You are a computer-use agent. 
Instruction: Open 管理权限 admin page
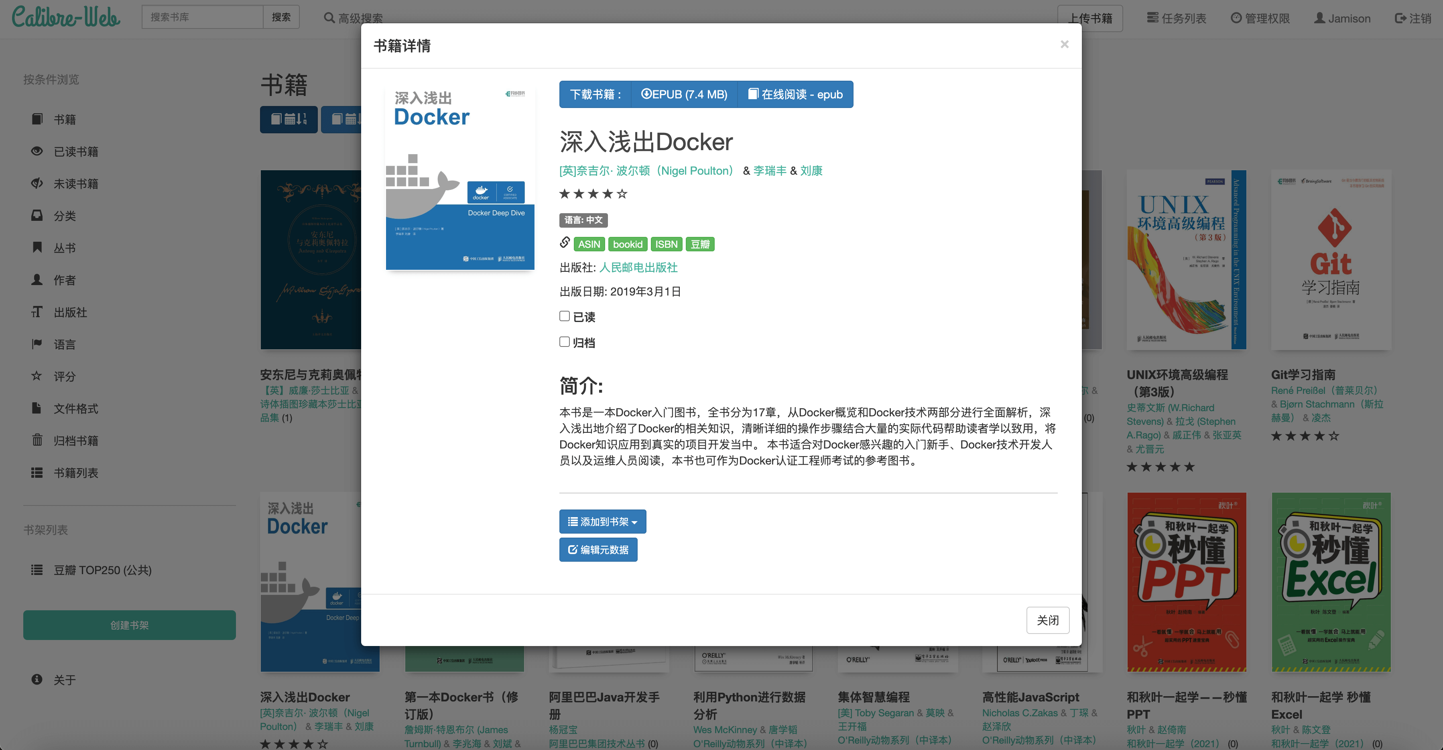[1260, 18]
